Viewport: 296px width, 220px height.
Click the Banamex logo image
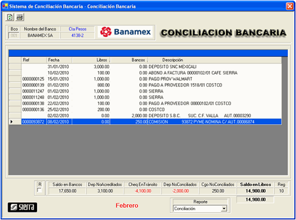pyautogui.click(x=125, y=32)
